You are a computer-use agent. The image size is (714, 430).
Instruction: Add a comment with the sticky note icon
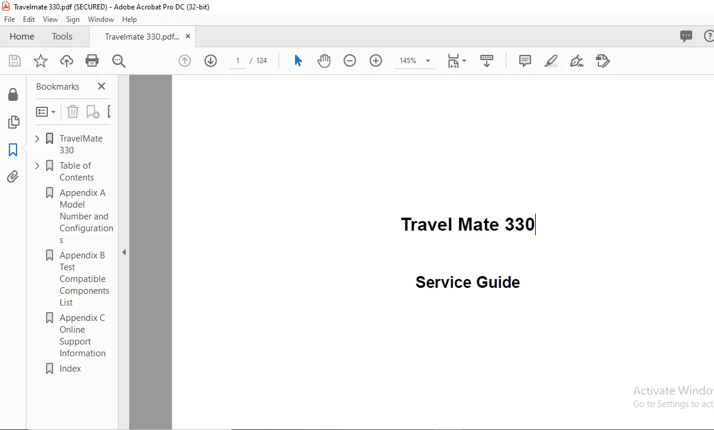click(525, 61)
